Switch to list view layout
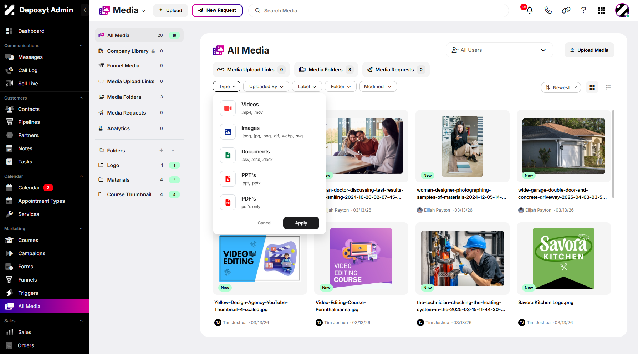The width and height of the screenshot is (638, 354). coord(608,87)
